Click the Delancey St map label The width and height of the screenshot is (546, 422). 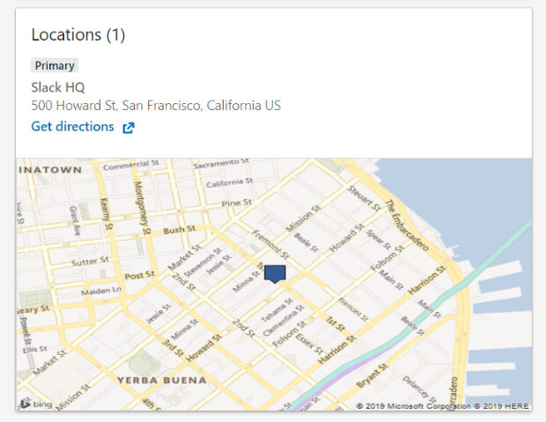(419, 389)
